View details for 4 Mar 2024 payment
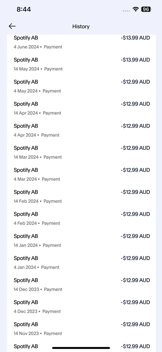Viewport: 162px width, 352px height. pos(81,174)
